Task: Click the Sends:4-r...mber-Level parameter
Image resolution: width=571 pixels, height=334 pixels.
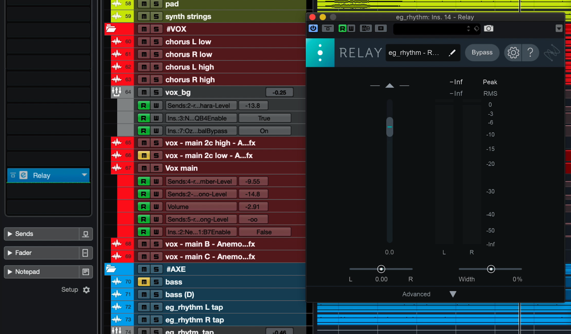Action: (201, 181)
